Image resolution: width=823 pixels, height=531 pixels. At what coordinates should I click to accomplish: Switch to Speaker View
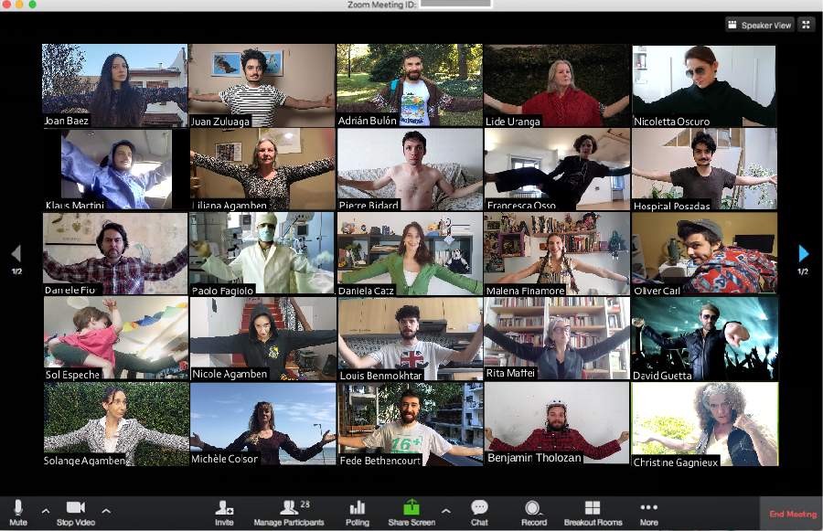759,25
